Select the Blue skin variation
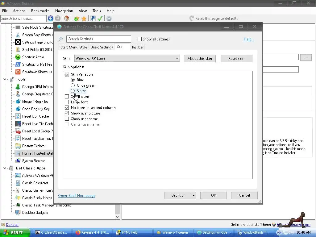This screenshot has width=316, height=237. pos(73,80)
